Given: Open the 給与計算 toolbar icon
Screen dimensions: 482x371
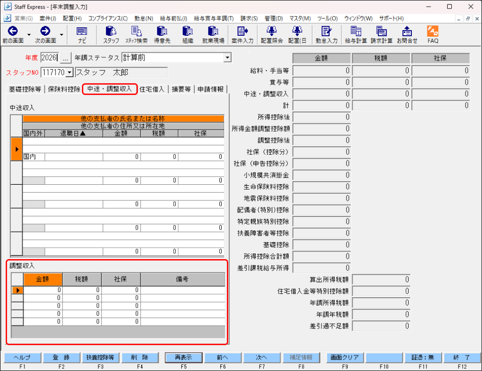Looking at the screenshot, I should tap(356, 34).
